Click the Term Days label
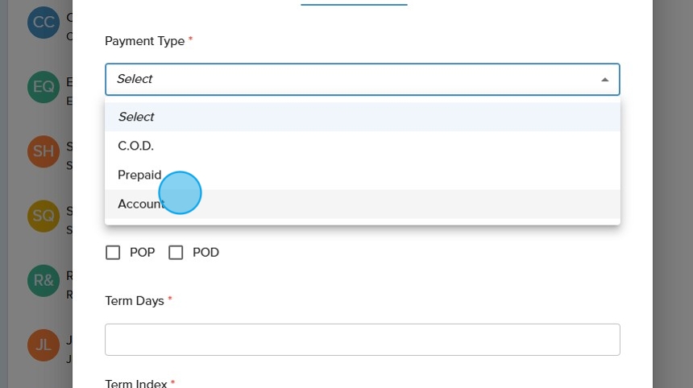The width and height of the screenshot is (693, 388). coord(135,301)
